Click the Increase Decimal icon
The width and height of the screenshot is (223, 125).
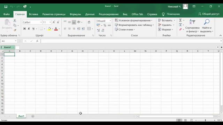coord(98,30)
